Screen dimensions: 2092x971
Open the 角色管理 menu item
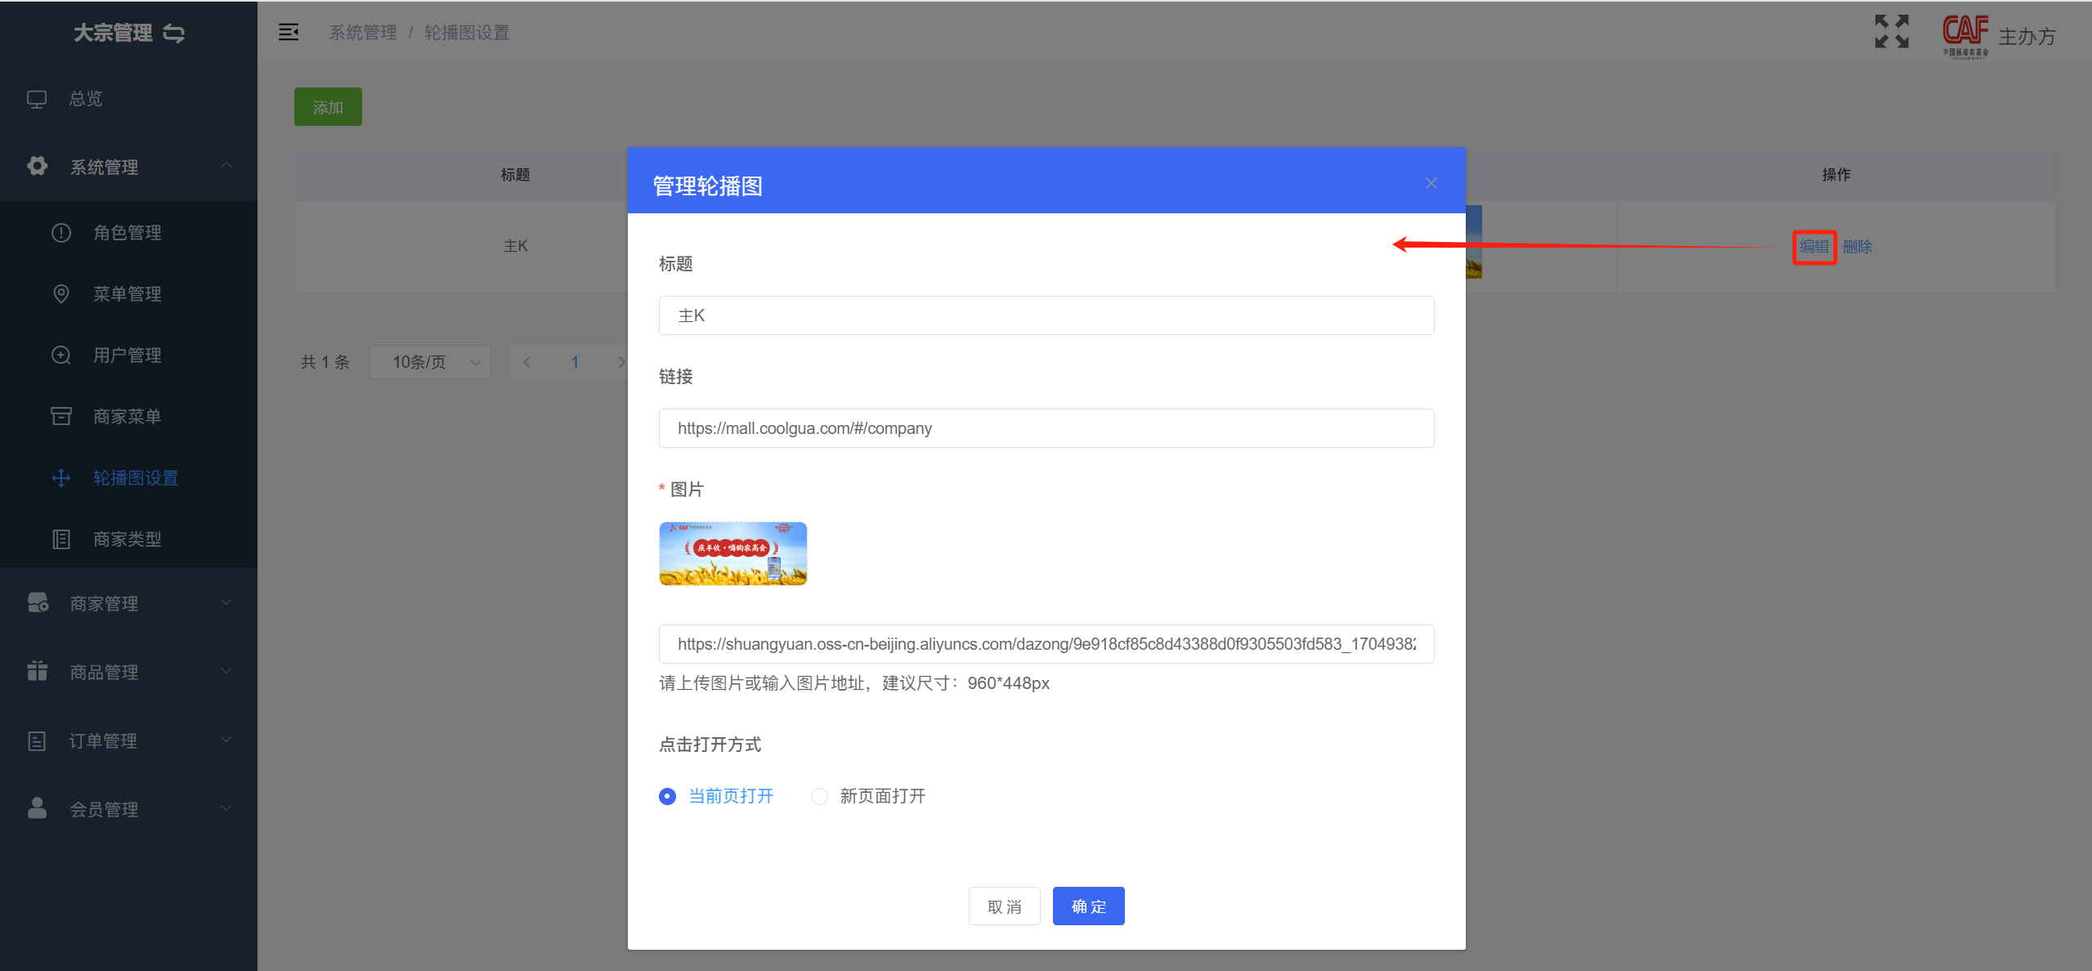click(x=127, y=233)
